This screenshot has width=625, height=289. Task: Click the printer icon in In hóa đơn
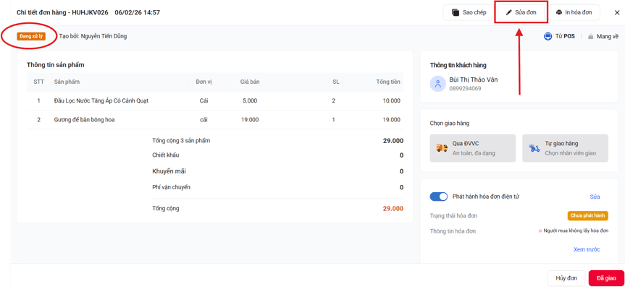[x=559, y=12]
